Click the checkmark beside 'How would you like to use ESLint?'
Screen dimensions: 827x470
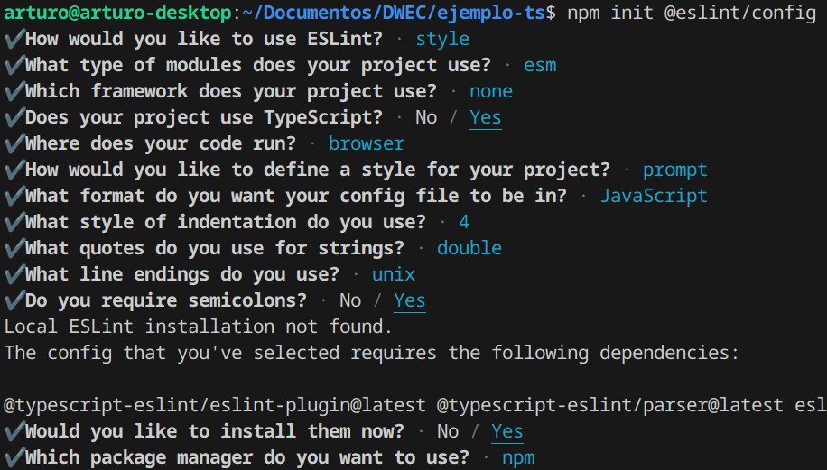click(14, 39)
